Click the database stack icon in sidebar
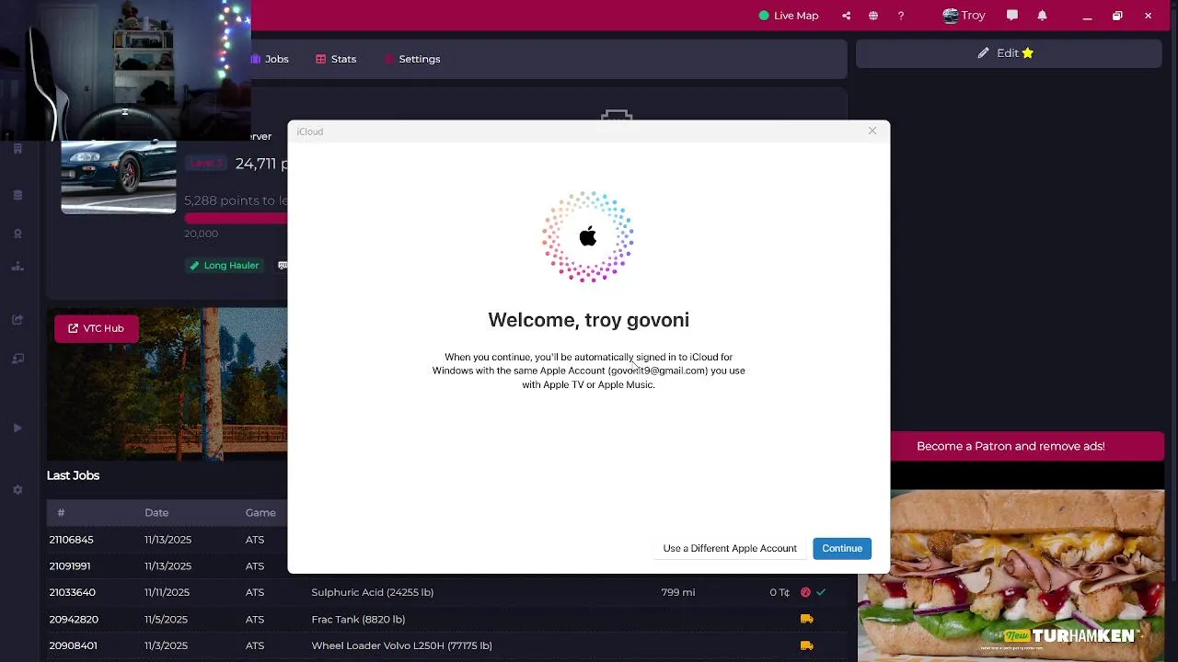 17,195
